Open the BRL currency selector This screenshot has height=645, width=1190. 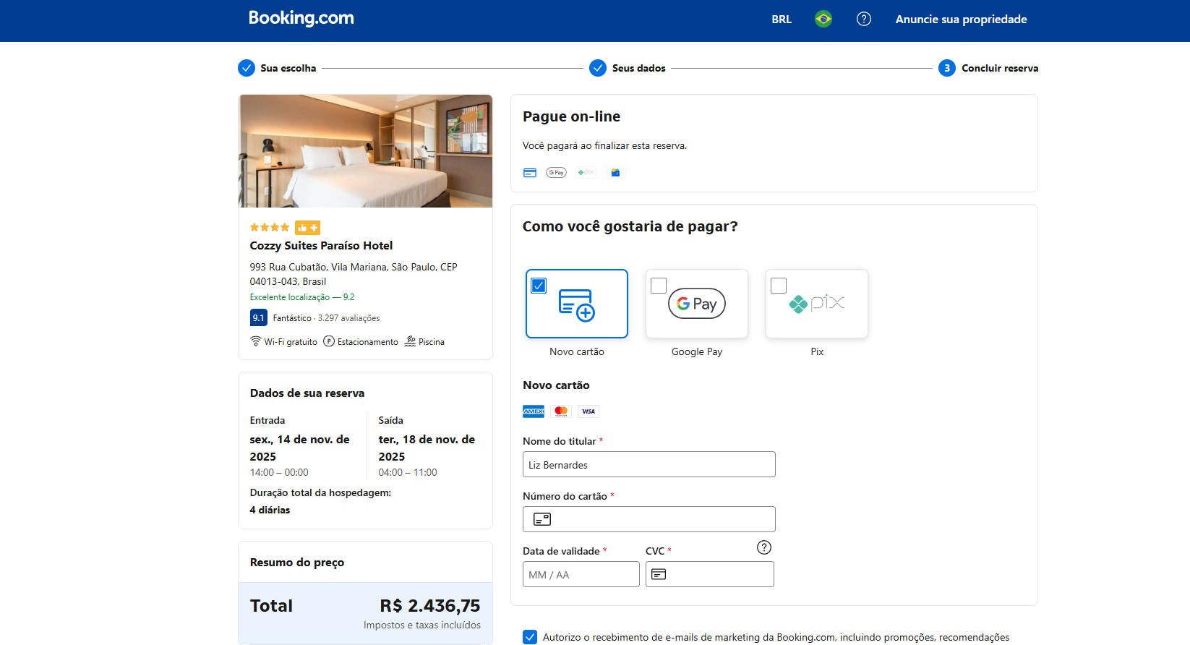781,20
